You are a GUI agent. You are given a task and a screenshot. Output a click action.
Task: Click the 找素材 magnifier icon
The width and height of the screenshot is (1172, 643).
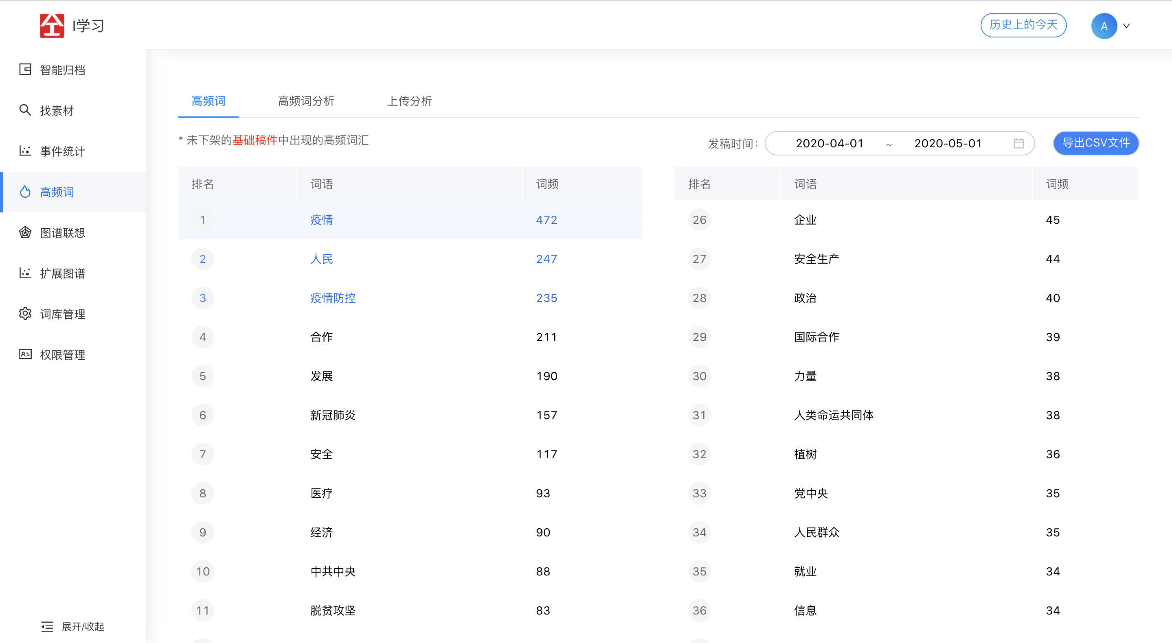pos(25,110)
